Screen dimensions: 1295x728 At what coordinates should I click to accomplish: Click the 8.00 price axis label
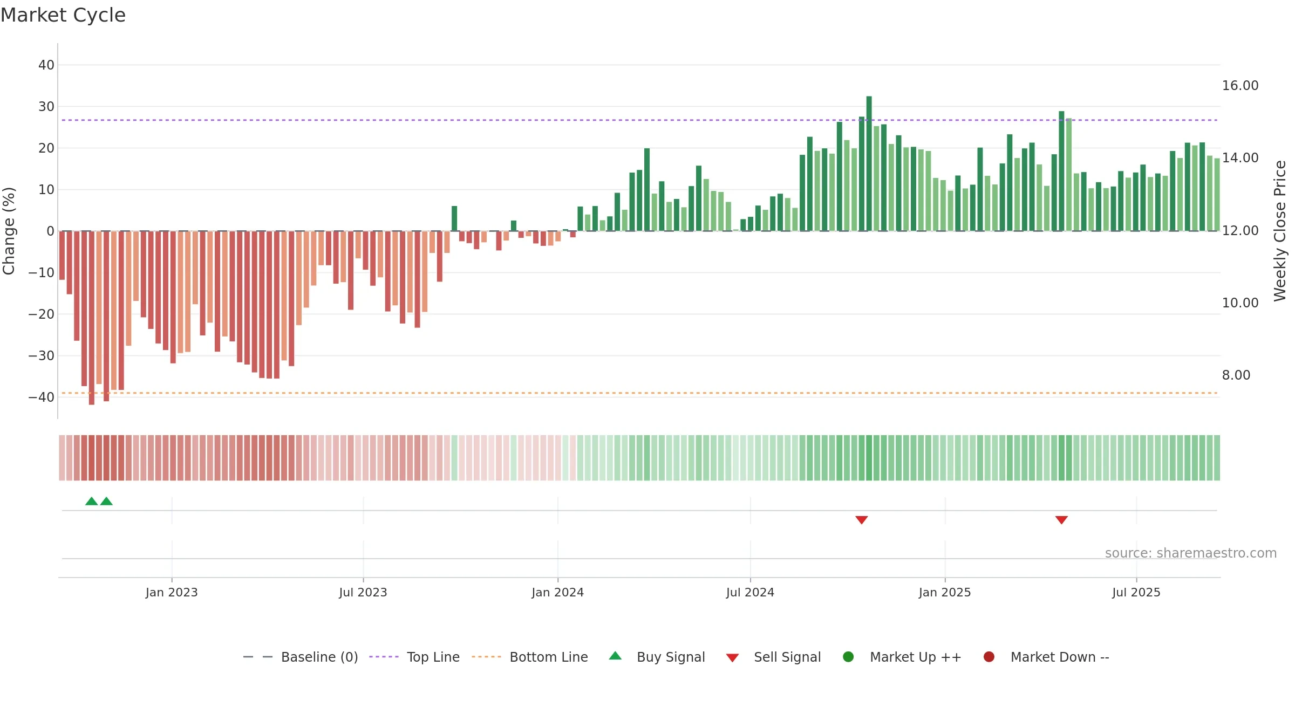[x=1236, y=375]
